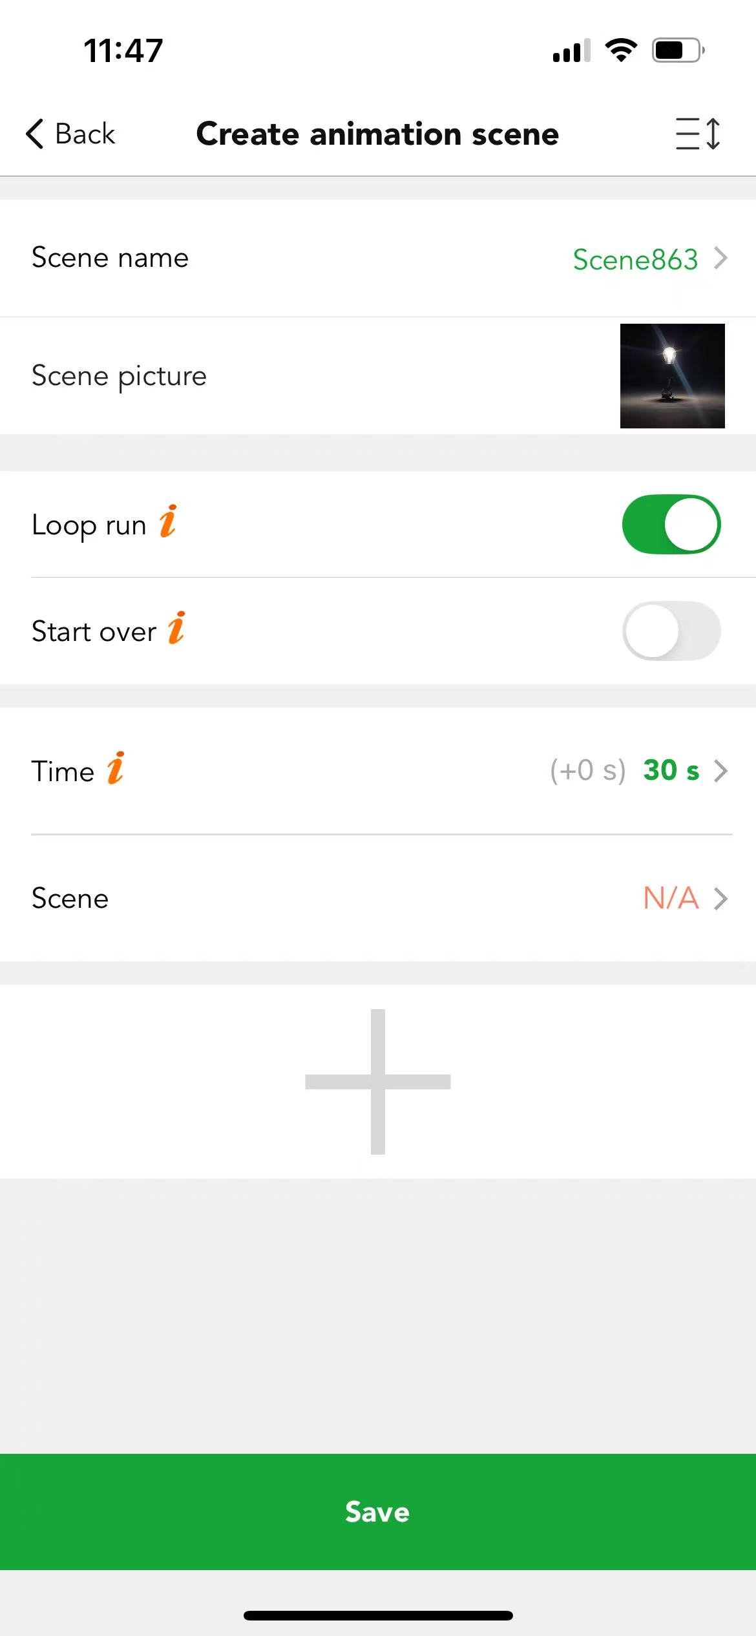The image size is (756, 1636).
Task: Expand the Scene name chevron
Action: (x=721, y=258)
